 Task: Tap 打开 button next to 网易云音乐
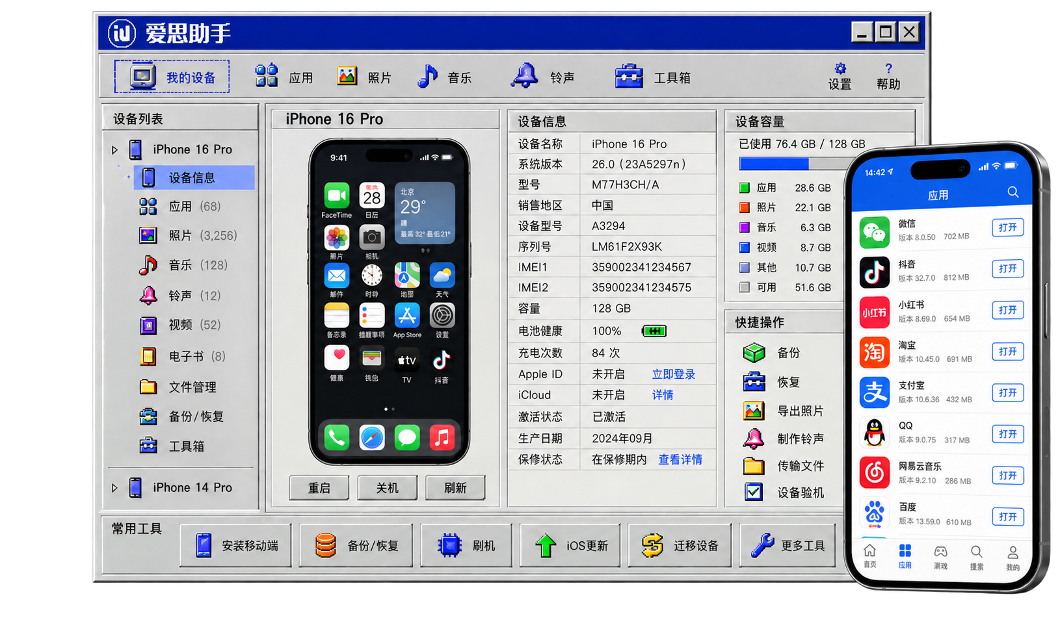pos(1007,476)
